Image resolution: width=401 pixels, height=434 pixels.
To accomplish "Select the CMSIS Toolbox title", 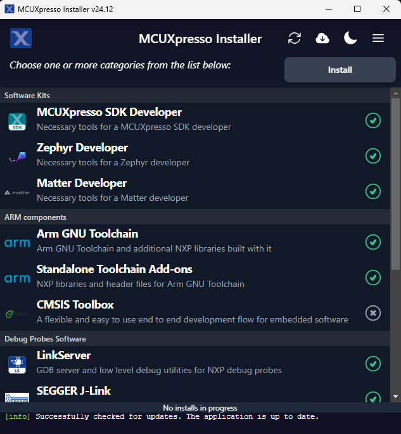I will pyautogui.click(x=75, y=305).
